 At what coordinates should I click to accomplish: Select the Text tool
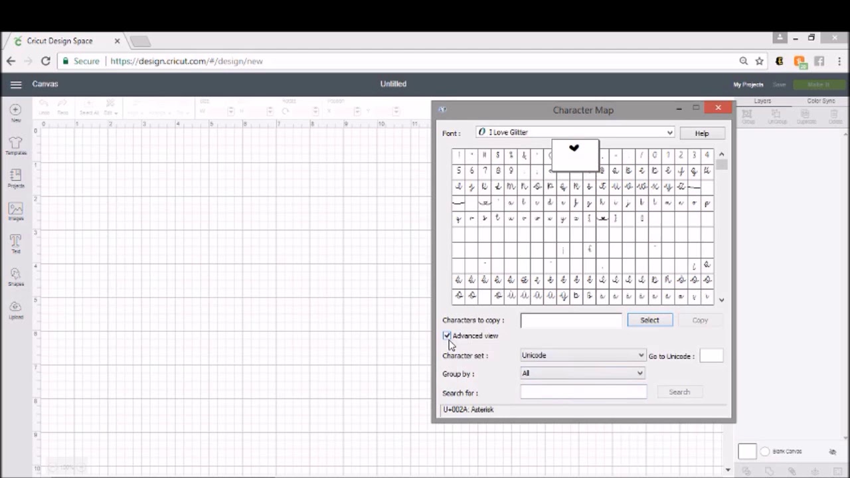click(16, 244)
